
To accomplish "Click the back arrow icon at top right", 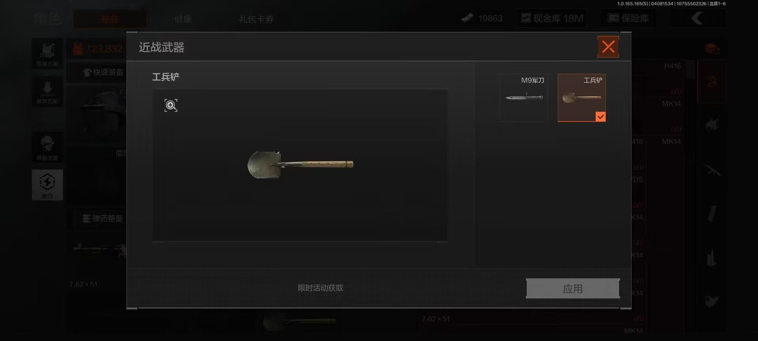I will click(697, 18).
